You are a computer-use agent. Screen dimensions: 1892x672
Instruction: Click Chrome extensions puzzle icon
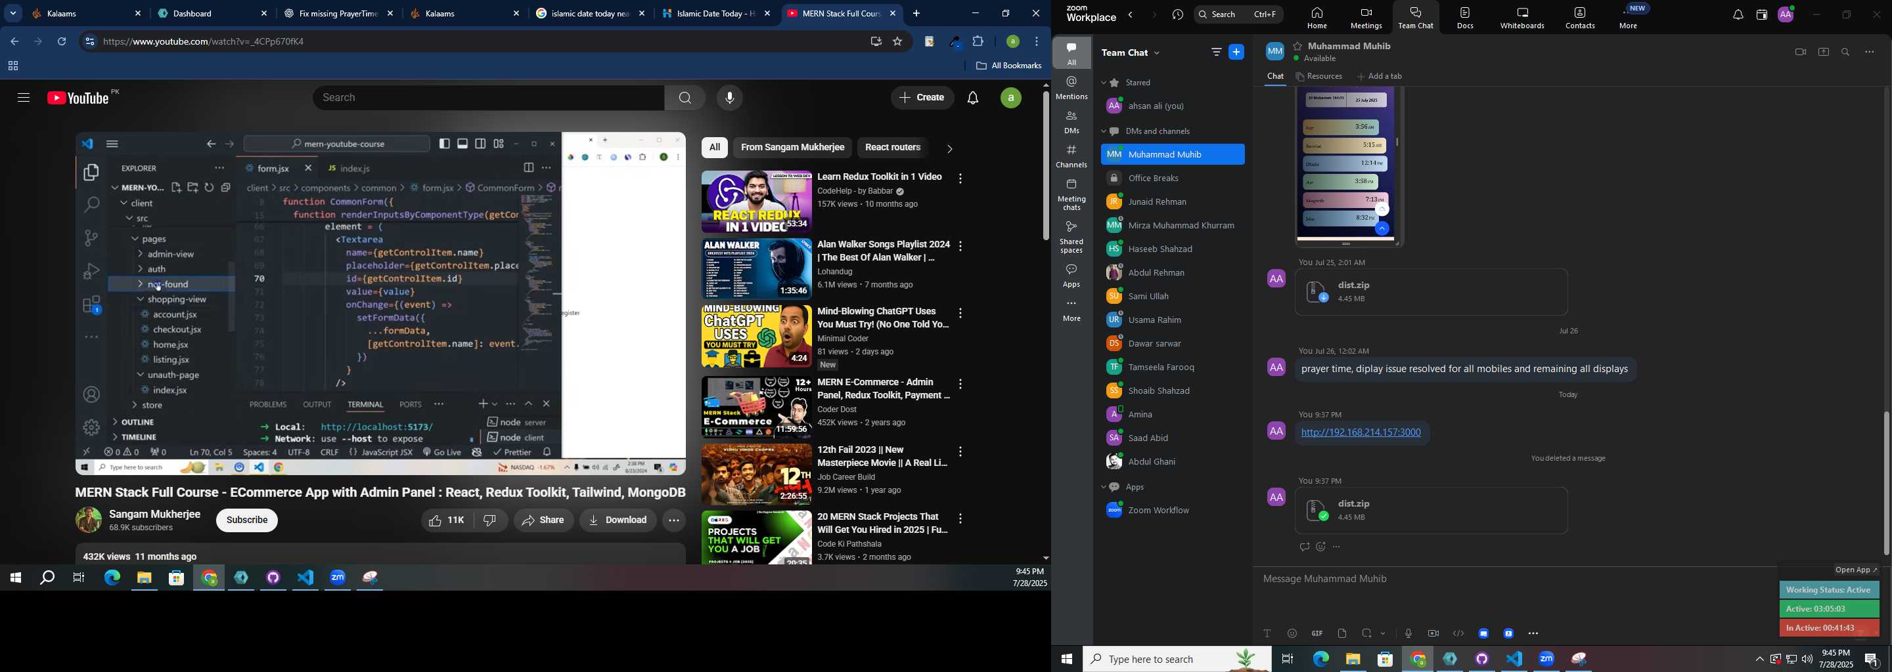pyautogui.click(x=978, y=41)
